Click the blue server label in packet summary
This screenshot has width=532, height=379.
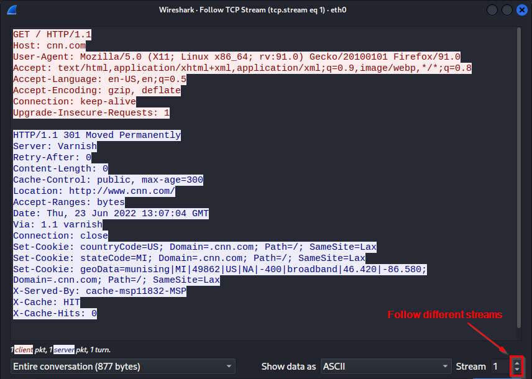tap(63, 350)
